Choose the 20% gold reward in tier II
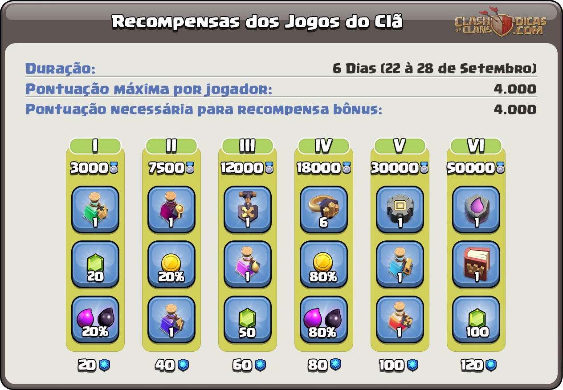 coord(171,264)
